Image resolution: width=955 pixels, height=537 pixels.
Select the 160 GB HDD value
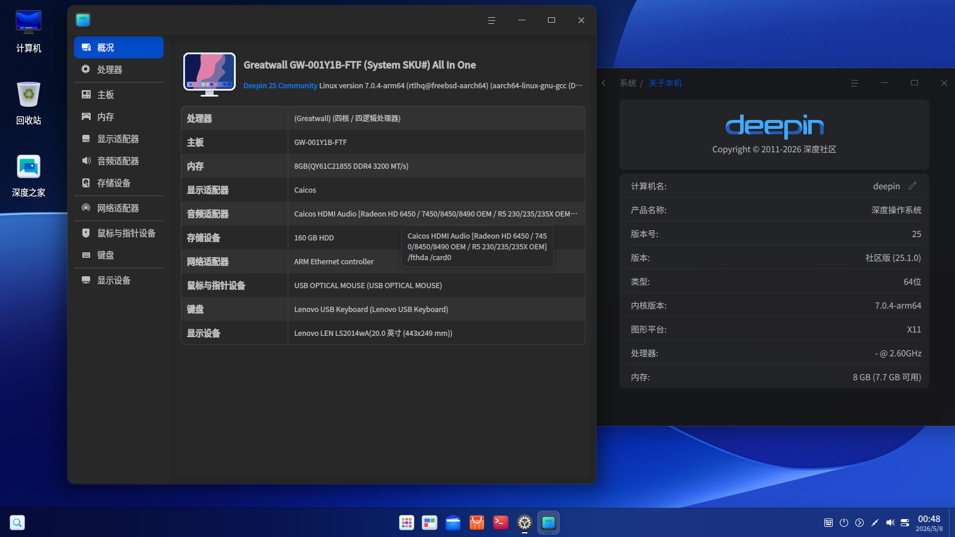click(x=314, y=238)
